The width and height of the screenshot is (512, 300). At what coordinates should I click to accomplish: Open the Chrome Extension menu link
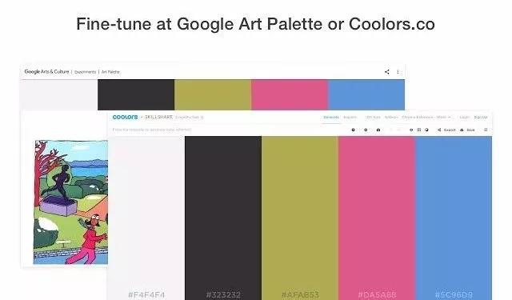click(418, 117)
